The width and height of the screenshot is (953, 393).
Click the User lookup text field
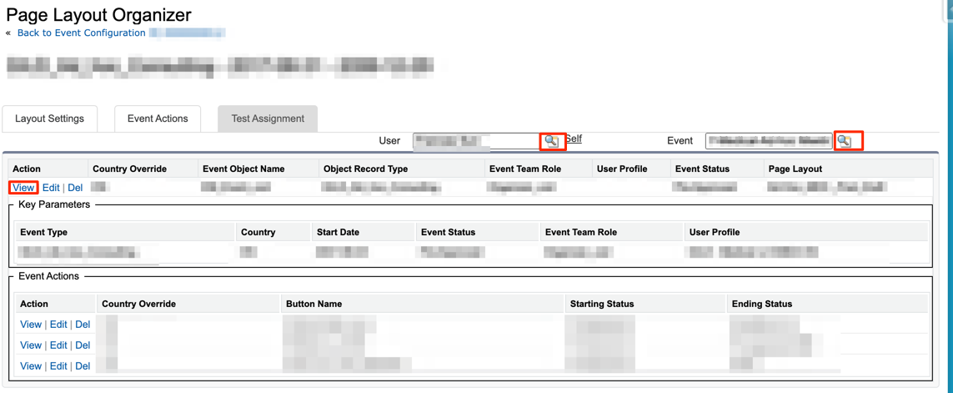[x=476, y=141]
